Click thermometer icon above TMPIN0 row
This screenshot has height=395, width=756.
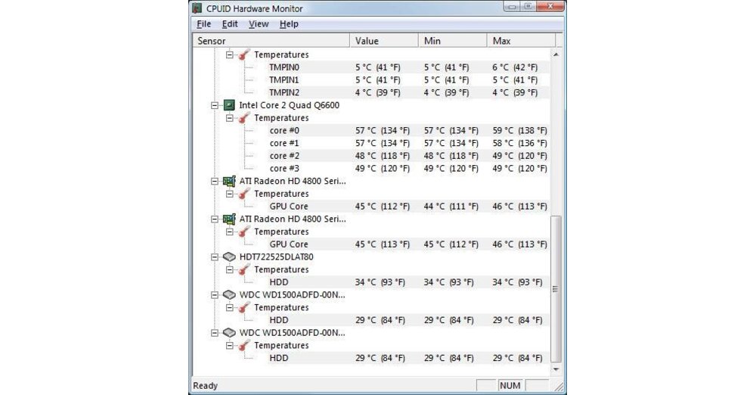click(x=244, y=54)
